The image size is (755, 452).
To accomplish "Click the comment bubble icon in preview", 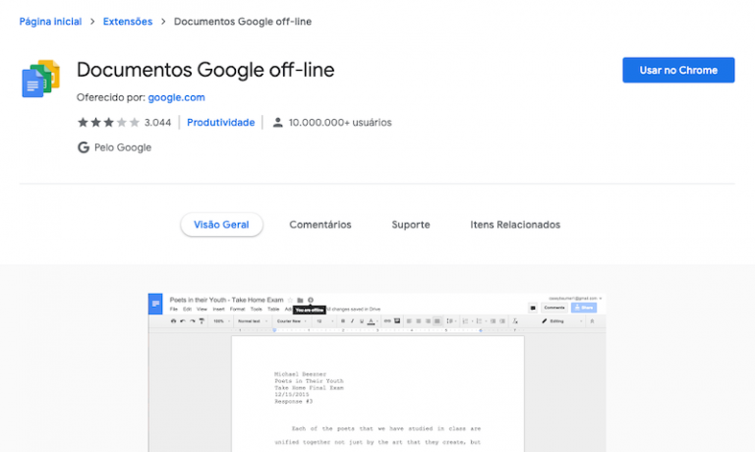I will 533,308.
